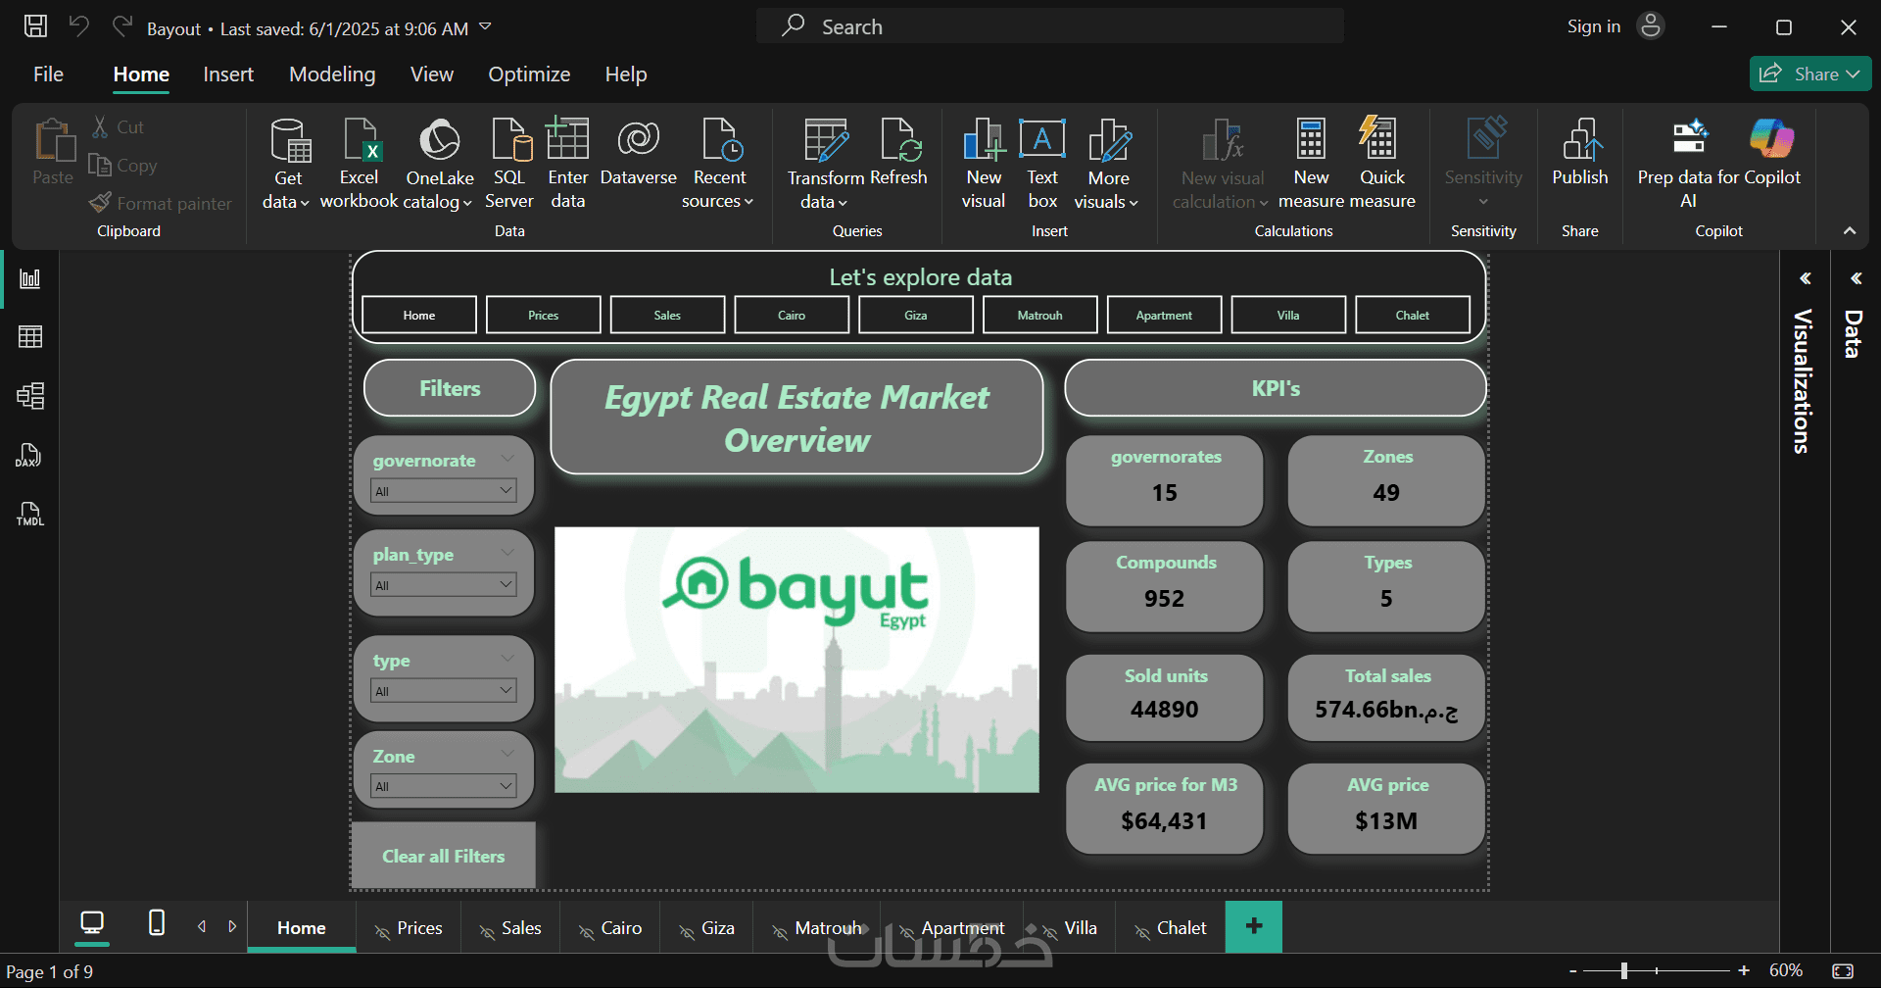
Task: Switch to Model view in left sidebar
Action: (30, 396)
